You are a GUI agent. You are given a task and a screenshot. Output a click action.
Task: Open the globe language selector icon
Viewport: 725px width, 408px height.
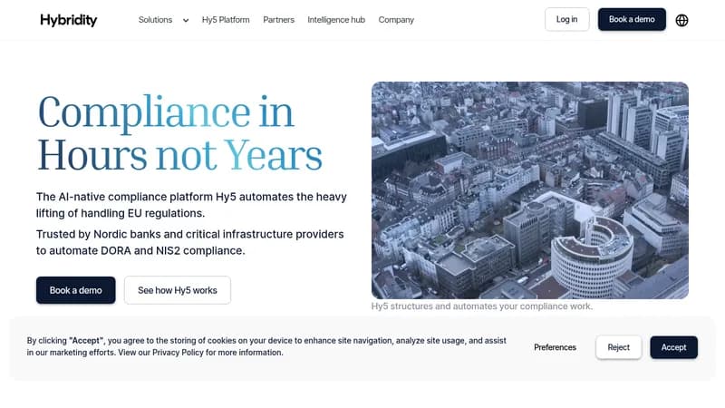point(681,20)
